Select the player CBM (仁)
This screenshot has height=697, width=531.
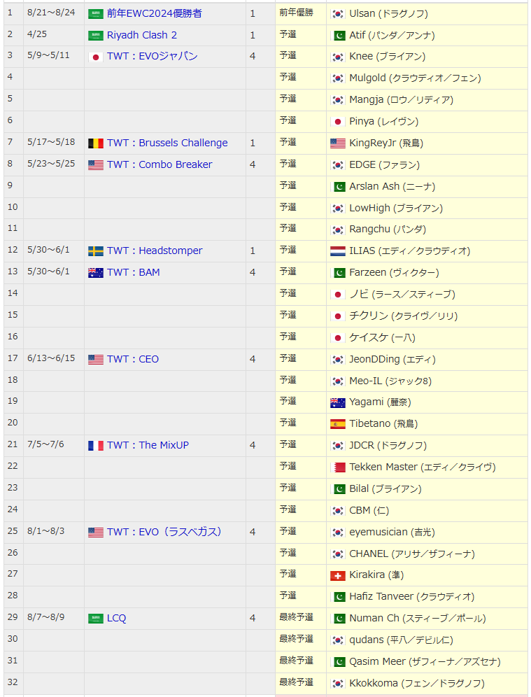[x=369, y=510]
